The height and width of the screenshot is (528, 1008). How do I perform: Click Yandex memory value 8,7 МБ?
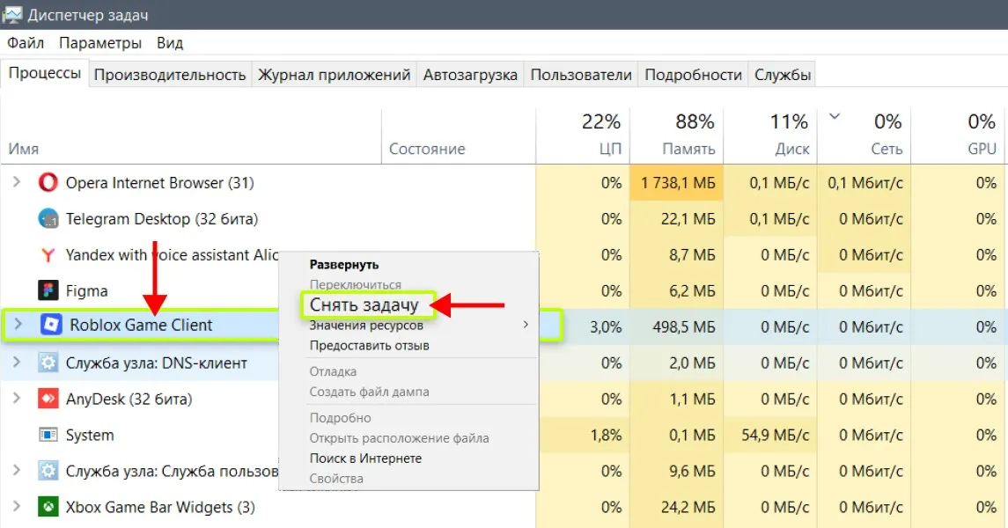tap(692, 255)
